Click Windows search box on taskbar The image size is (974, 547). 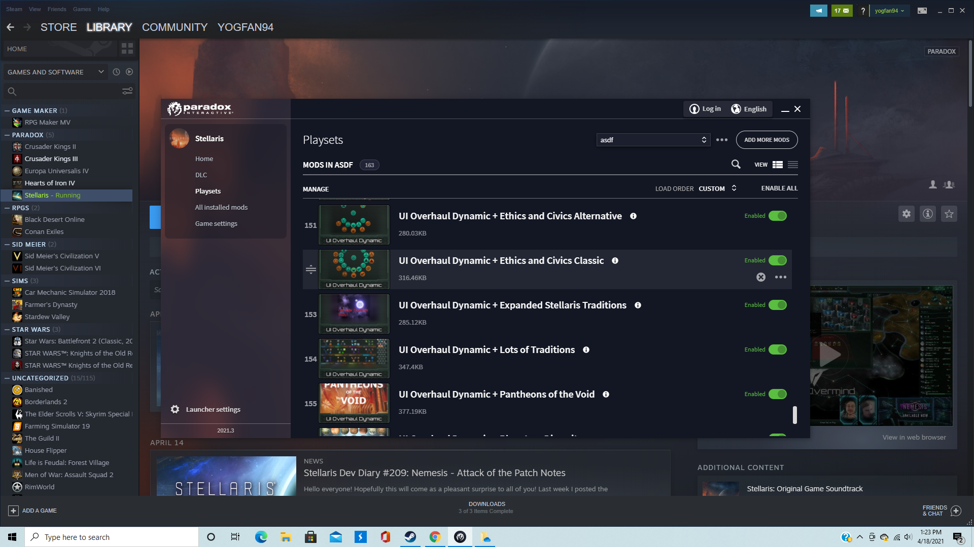[x=112, y=537]
